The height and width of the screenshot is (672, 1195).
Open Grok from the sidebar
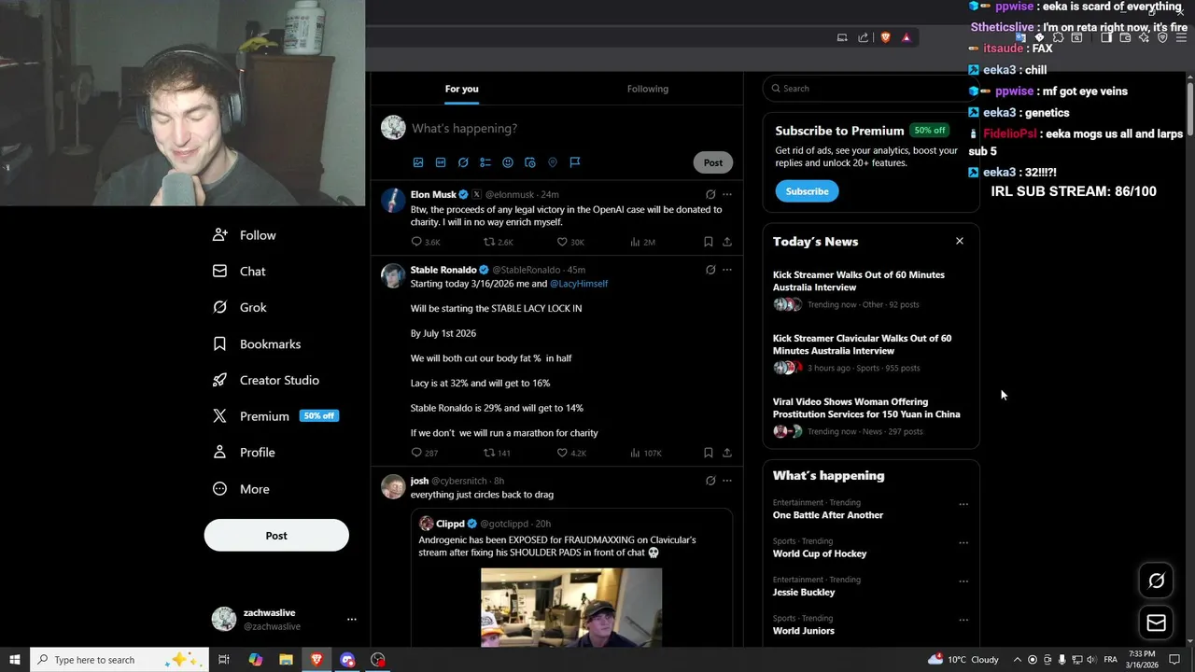239,307
